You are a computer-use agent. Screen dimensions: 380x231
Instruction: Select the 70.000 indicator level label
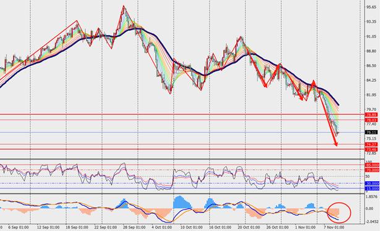click(x=372, y=170)
